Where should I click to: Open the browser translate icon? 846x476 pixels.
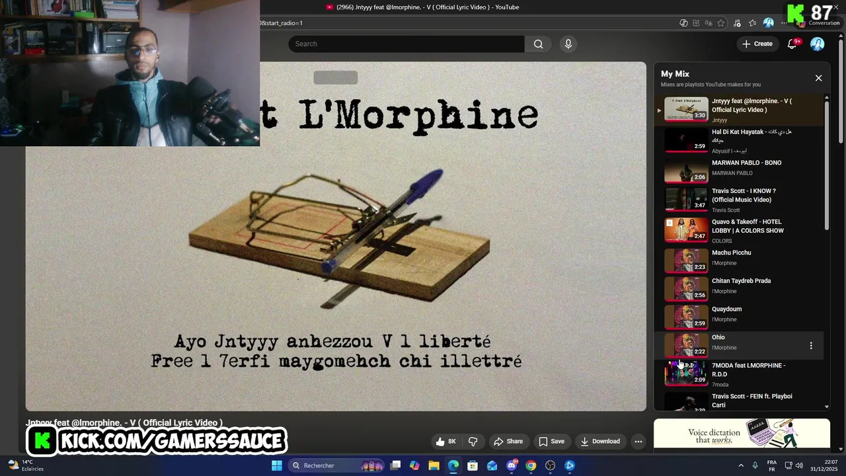(x=709, y=23)
